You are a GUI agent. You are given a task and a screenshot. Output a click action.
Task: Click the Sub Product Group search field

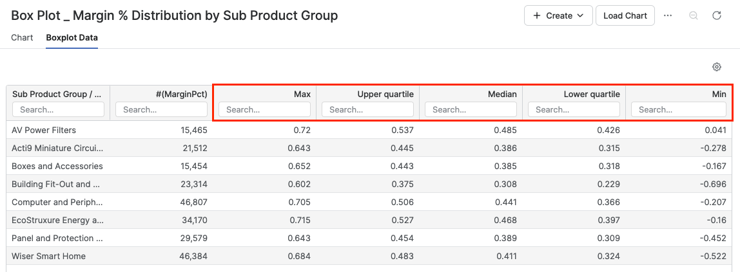[x=58, y=110]
